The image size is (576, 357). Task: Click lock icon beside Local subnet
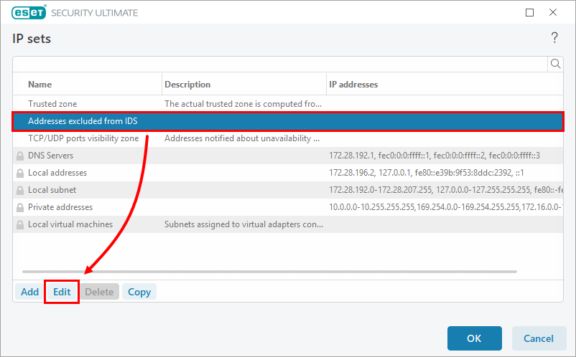point(19,190)
